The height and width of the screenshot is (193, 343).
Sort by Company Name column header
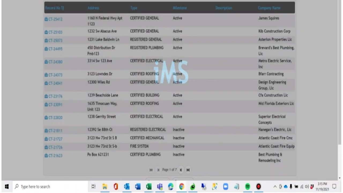pos(269,8)
